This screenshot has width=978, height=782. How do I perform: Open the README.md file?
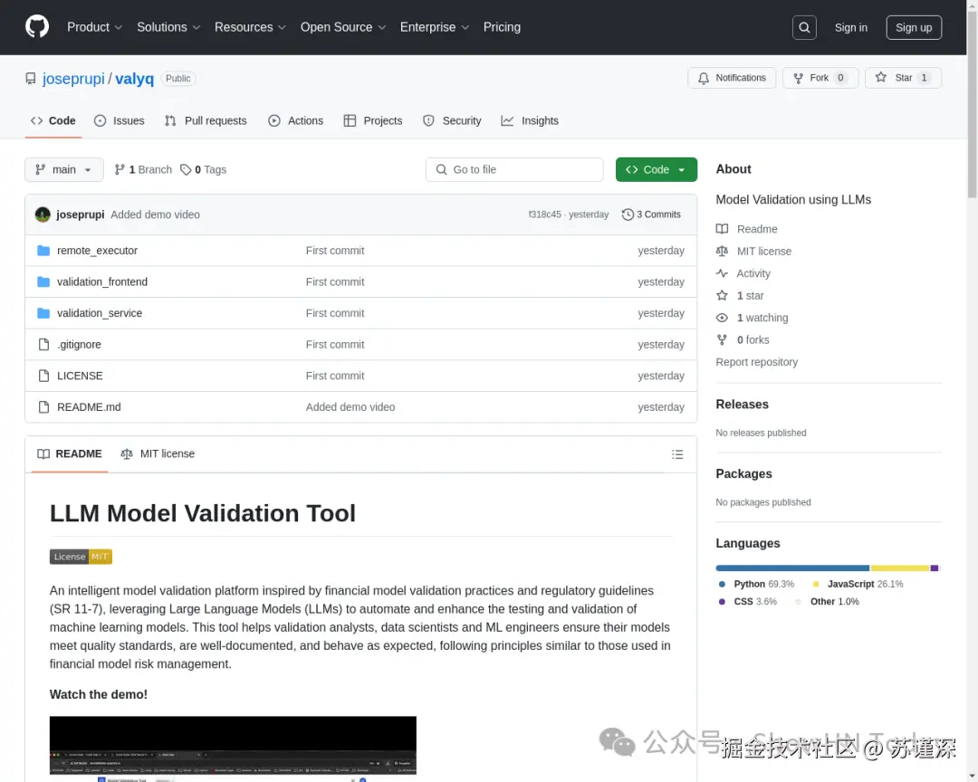89,406
